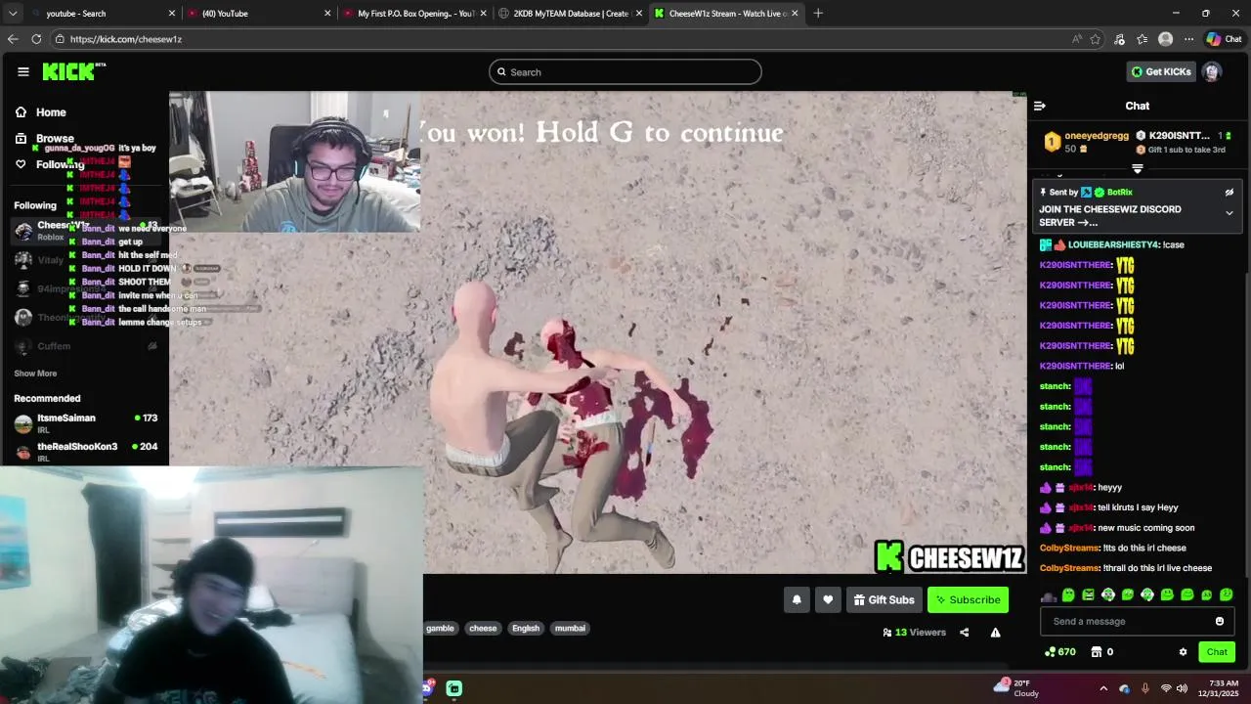
Task: Open the Kick hamburger sidebar menu
Action: [22, 71]
